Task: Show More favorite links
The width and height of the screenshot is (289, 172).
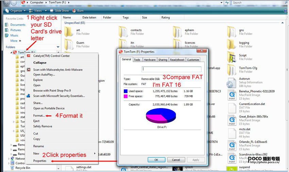Action: pos(16,41)
